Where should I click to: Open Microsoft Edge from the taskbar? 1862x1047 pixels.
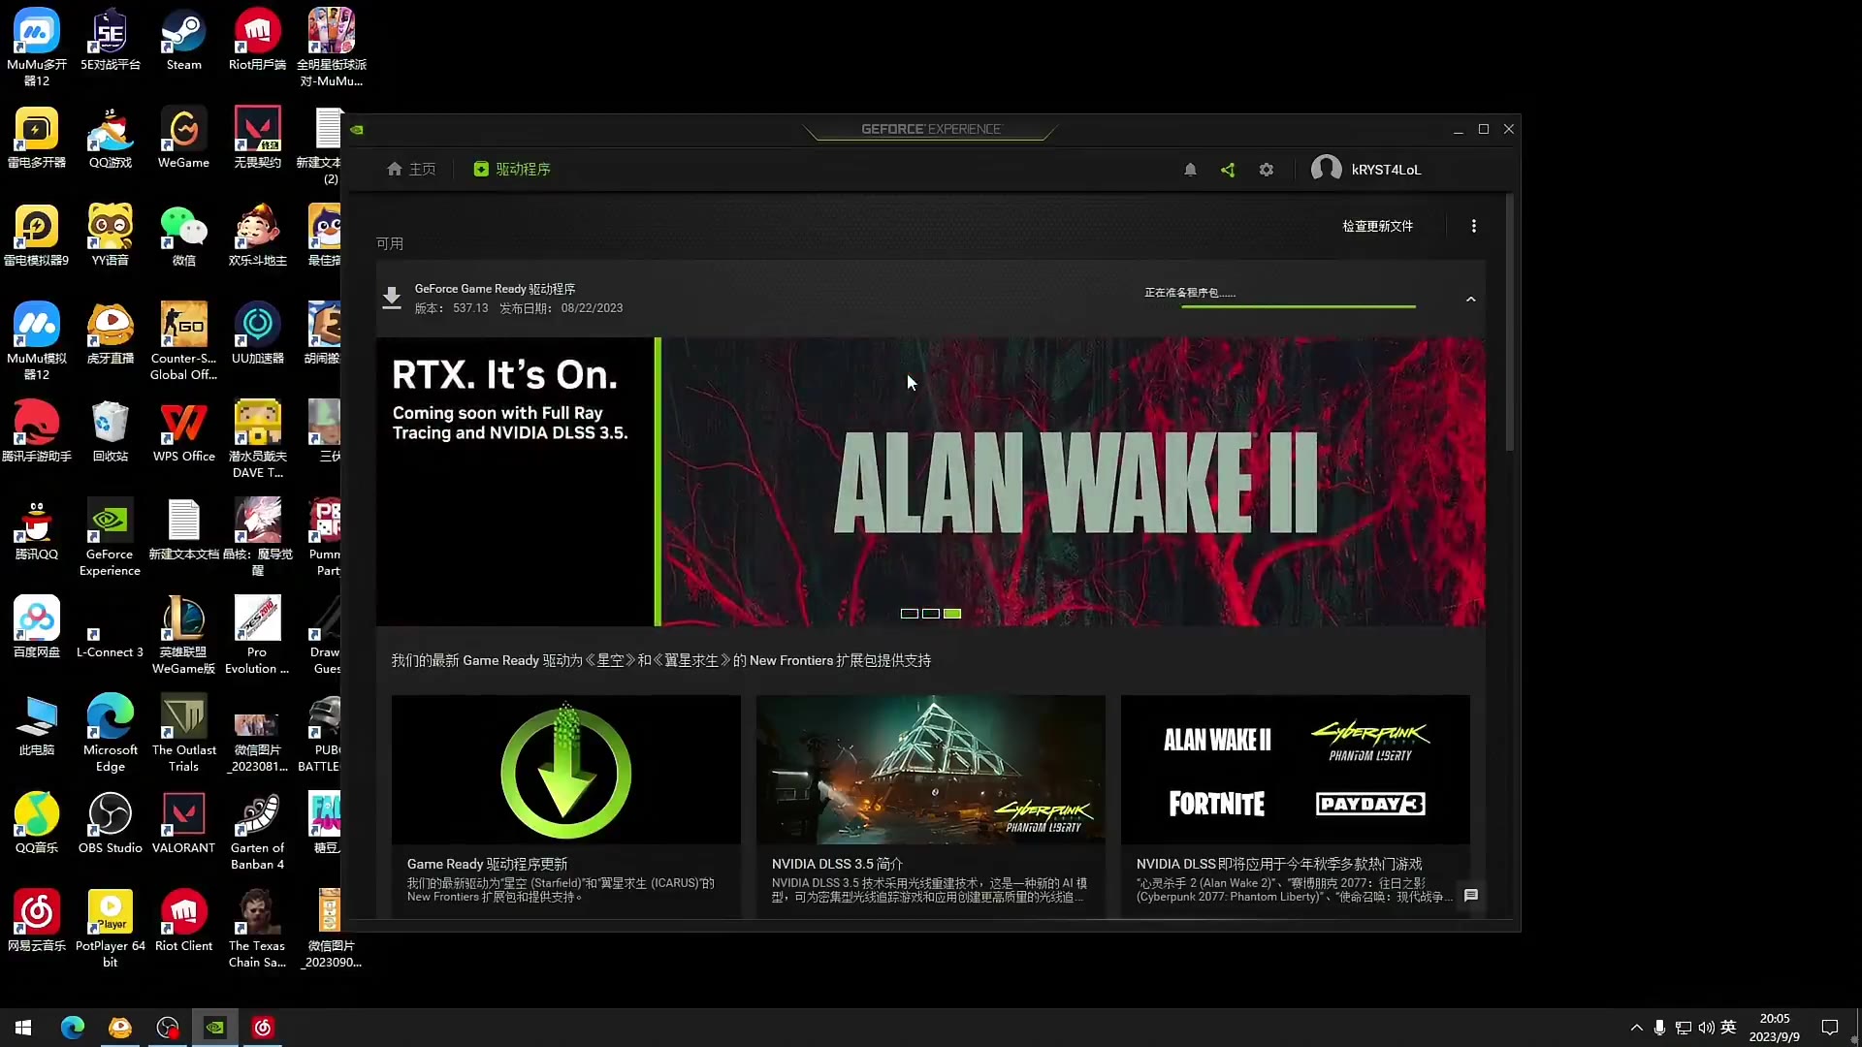click(x=73, y=1028)
